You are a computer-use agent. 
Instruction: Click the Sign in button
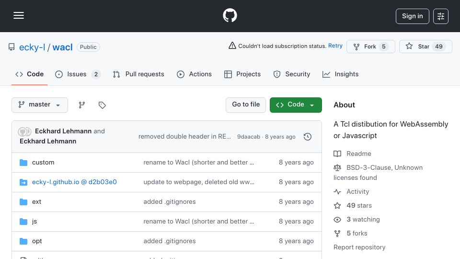point(412,16)
